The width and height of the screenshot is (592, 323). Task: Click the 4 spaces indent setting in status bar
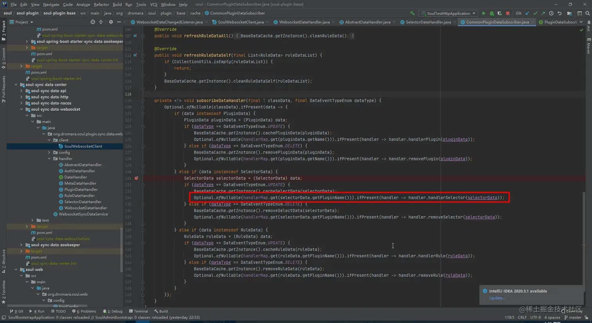click(552, 318)
